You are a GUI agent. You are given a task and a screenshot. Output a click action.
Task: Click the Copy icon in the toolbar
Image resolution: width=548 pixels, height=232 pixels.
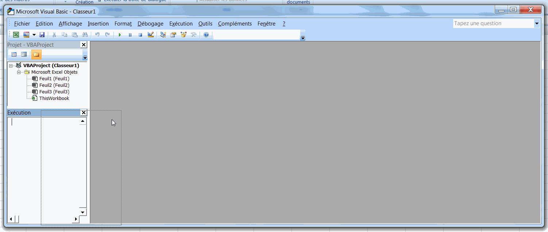click(x=65, y=35)
